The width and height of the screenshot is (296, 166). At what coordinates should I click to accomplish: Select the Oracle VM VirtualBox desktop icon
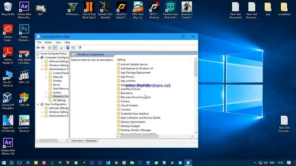click(x=8, y=101)
